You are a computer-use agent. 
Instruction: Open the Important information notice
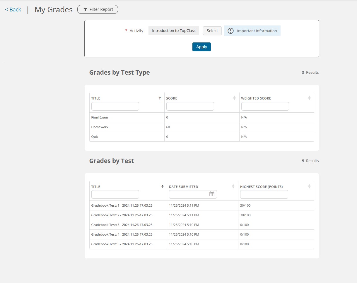[252, 31]
